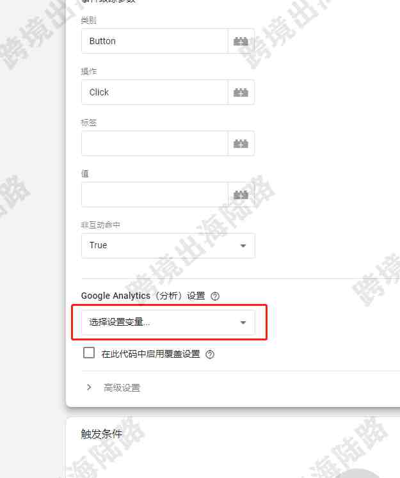Click the 触发条件 section heading
Viewport: 400px width, 478px height.
pos(102,434)
